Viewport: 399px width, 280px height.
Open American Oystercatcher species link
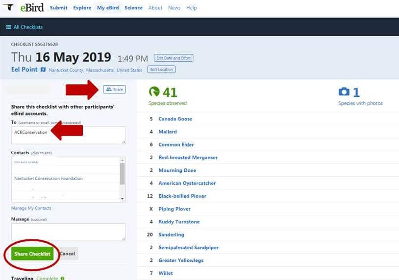click(x=187, y=183)
